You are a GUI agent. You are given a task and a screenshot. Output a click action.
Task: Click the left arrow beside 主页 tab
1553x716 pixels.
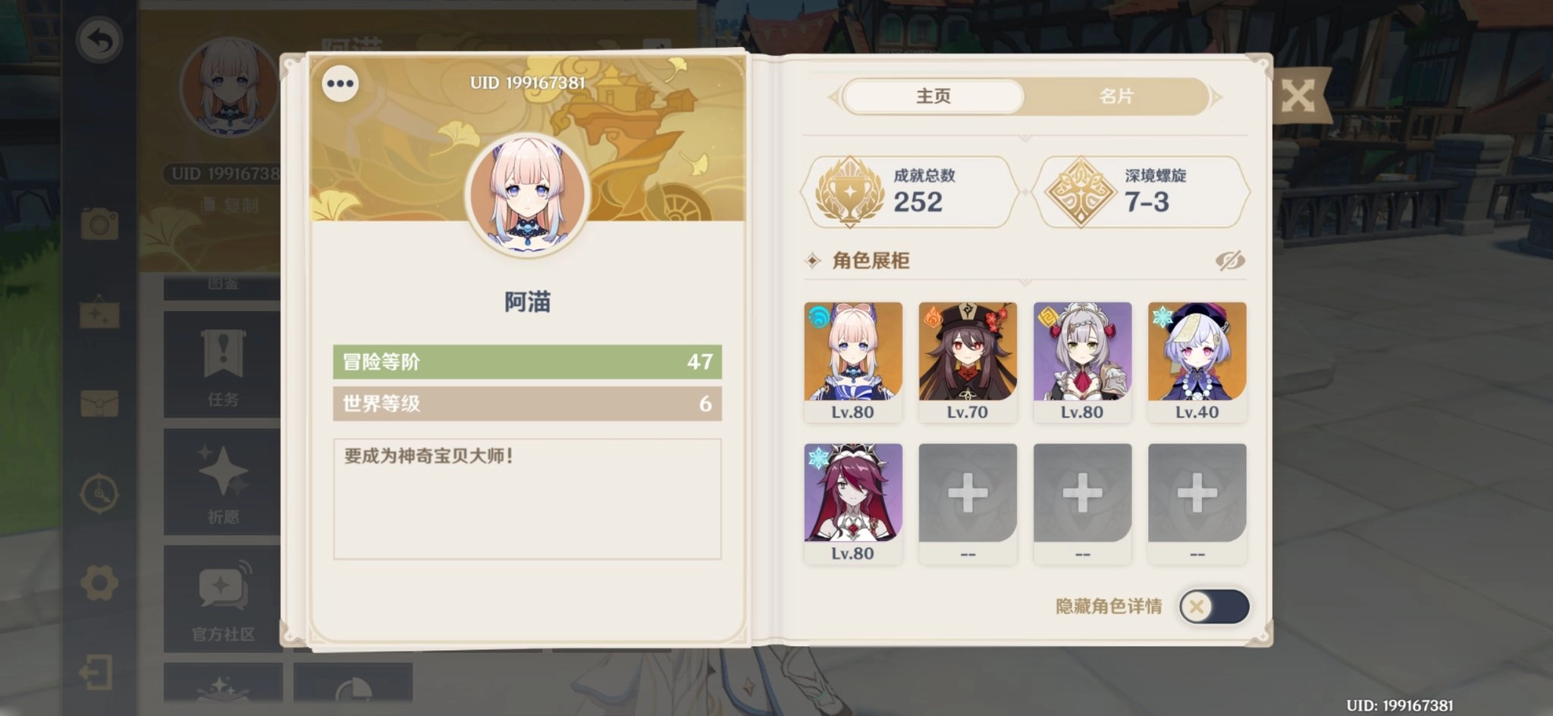[833, 97]
